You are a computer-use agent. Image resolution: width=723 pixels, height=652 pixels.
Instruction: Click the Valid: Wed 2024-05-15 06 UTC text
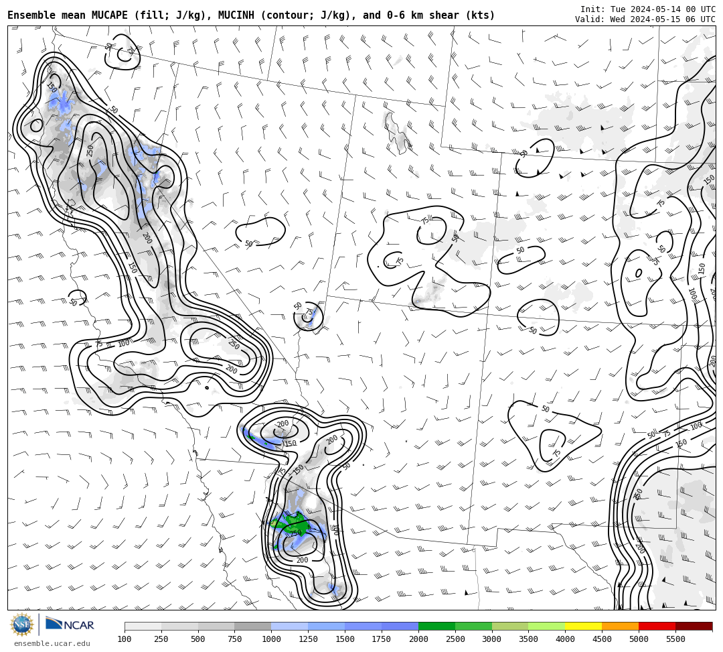pyautogui.click(x=645, y=19)
